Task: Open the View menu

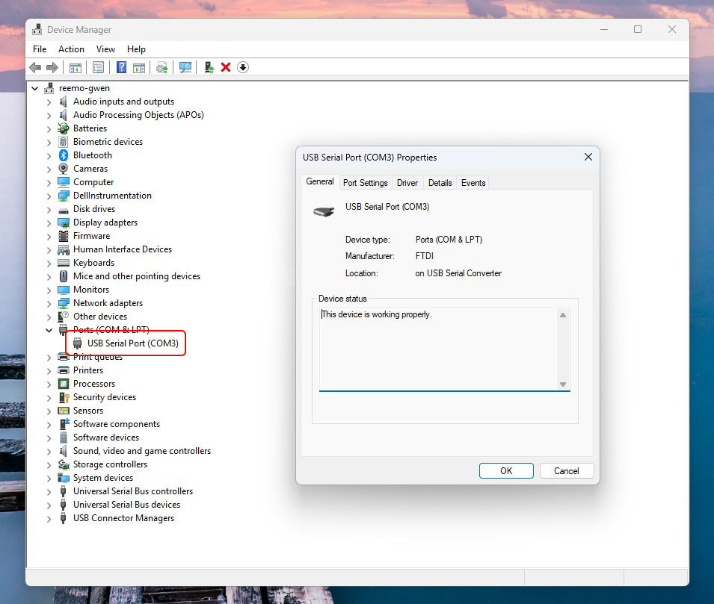Action: click(x=105, y=49)
